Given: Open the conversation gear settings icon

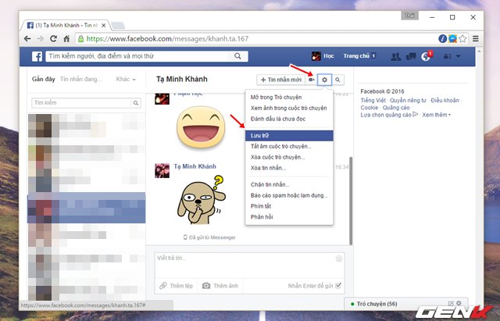Looking at the screenshot, I should (326, 80).
